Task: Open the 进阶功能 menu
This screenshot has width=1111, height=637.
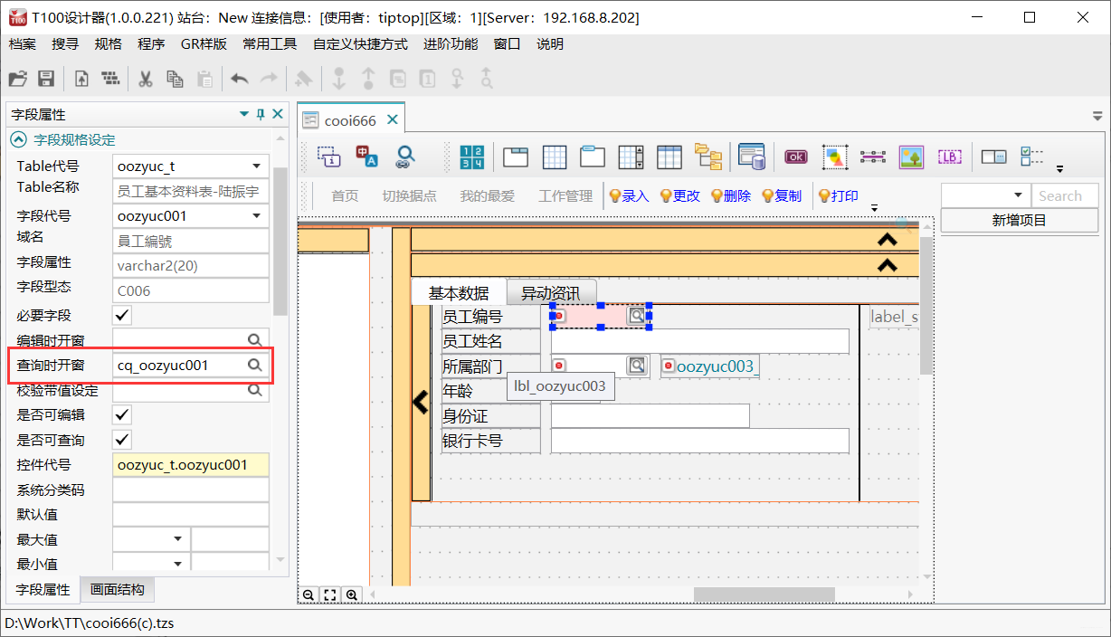Action: coord(451,43)
